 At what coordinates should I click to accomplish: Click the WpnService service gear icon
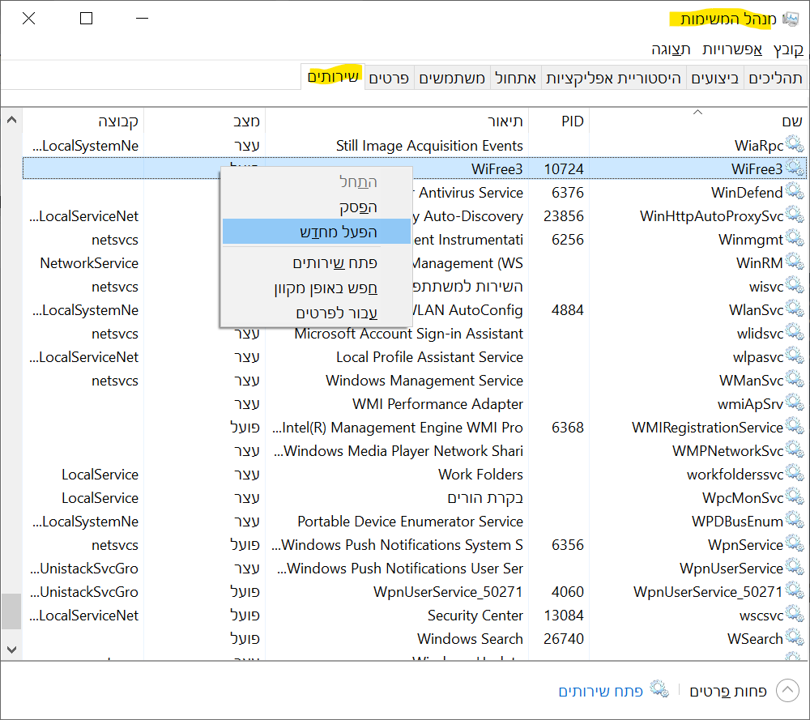794,545
